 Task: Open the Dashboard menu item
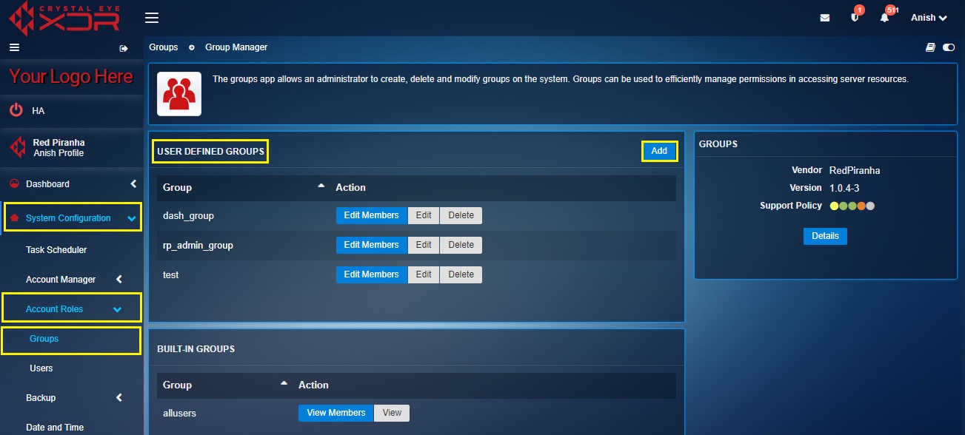coord(47,183)
